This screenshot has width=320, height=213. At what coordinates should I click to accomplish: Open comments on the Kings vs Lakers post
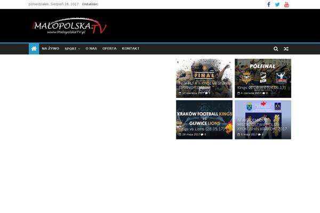point(265,93)
